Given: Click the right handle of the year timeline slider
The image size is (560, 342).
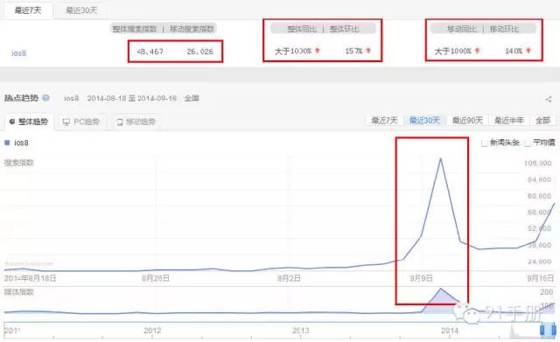Looking at the screenshot, I should pyautogui.click(x=553, y=330).
